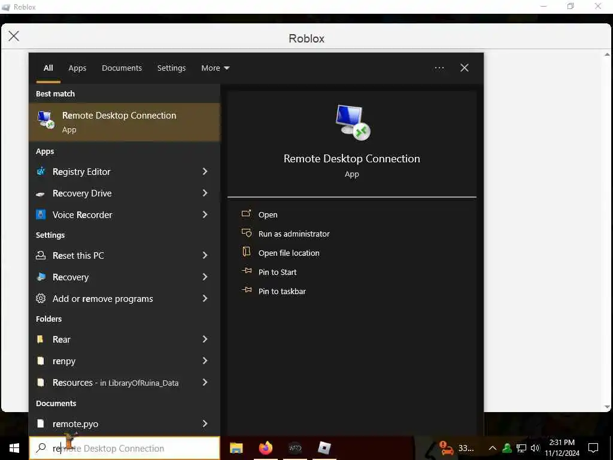Viewport: 613px width, 460px height.
Task: Open File Explorer from the taskbar
Action: click(x=236, y=448)
